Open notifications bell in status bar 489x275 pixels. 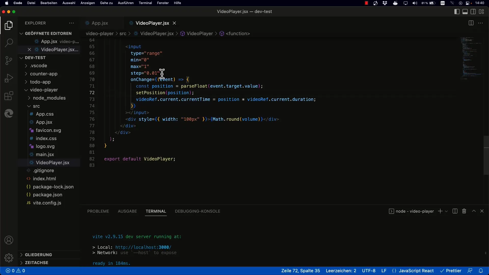point(481,271)
